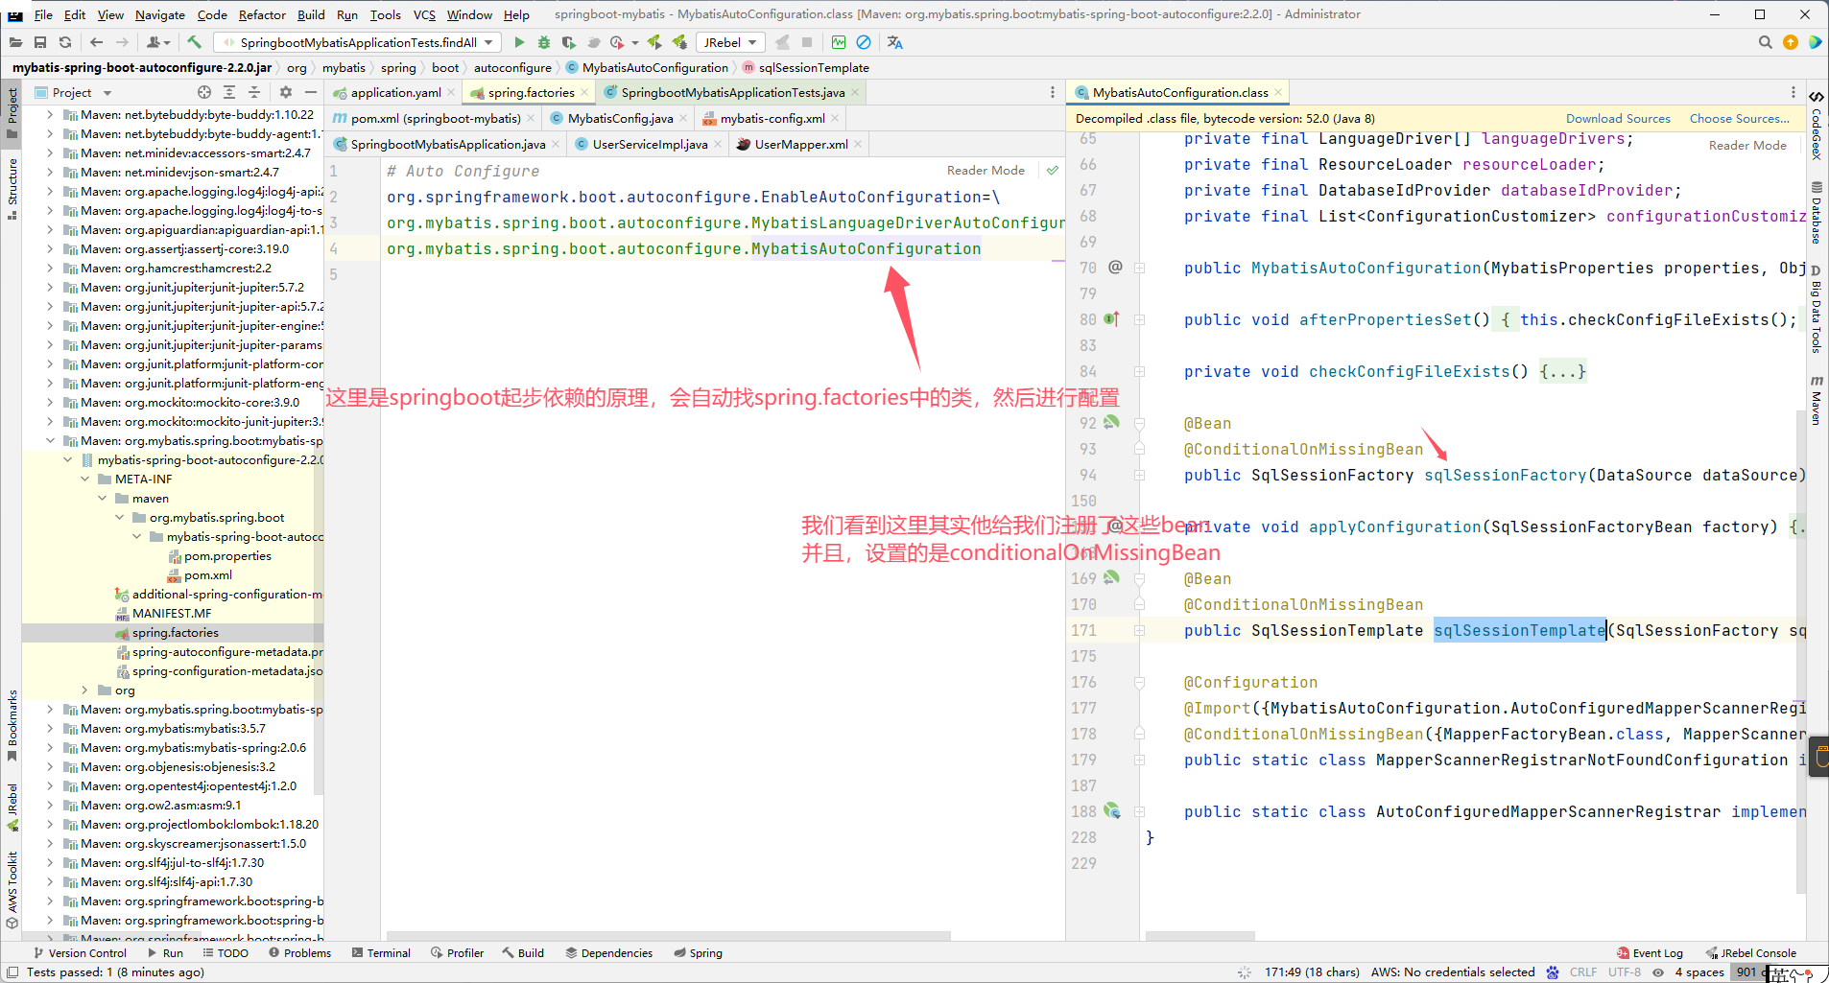Click the Download Sources link

coord(1618,118)
